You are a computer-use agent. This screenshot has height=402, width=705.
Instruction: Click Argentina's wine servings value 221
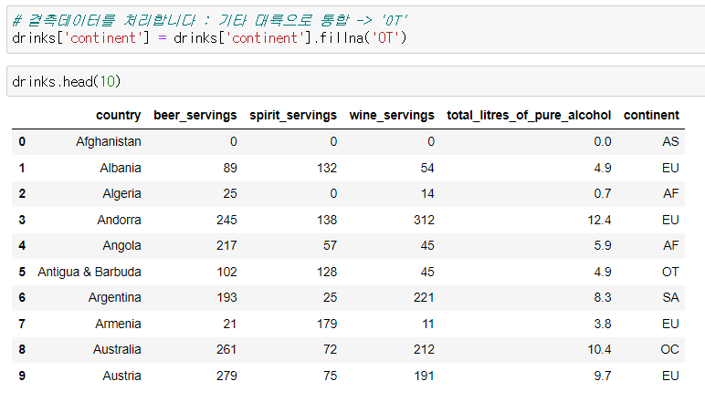tap(424, 298)
